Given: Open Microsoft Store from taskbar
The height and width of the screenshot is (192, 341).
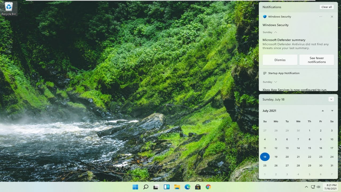Looking at the screenshot, I should 198,187.
